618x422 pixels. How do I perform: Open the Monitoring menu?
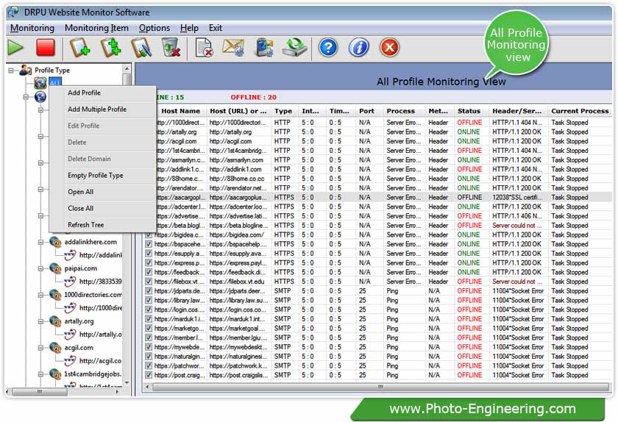click(32, 28)
